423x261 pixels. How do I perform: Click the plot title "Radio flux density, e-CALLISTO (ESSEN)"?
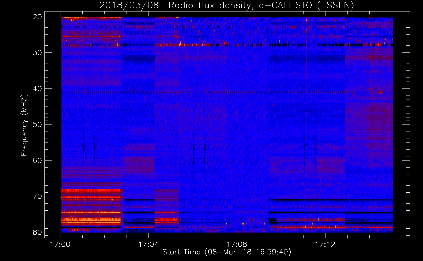coord(261,5)
